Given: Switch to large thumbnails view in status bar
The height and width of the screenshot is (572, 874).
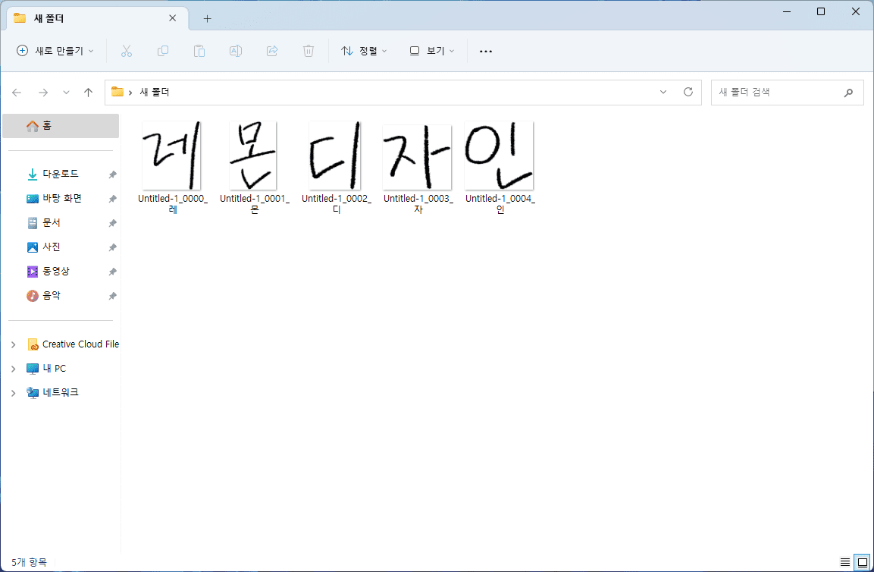Looking at the screenshot, I should point(861,562).
